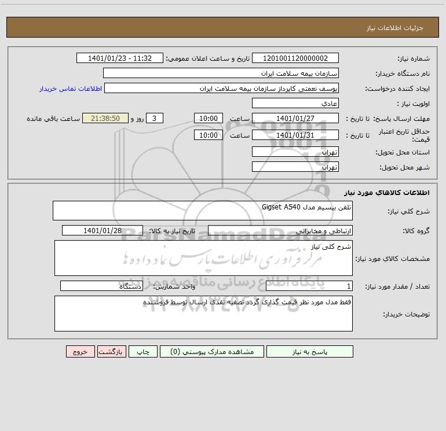This screenshot has height=431, width=446.
Task: Click delivery province field تهران
Action: 295,152
